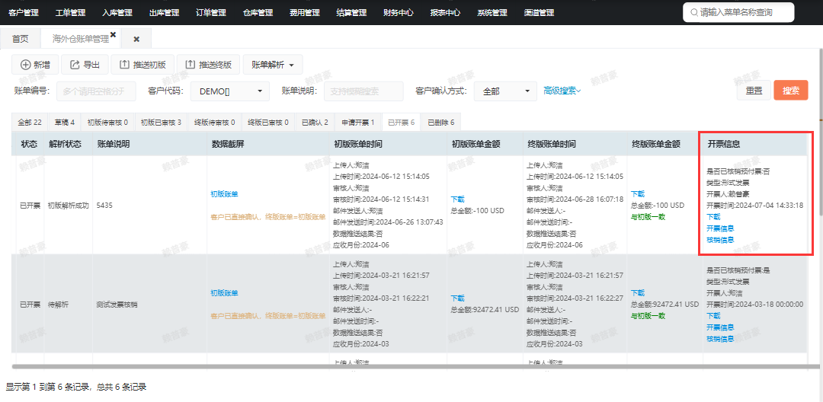Select the 已确认 2 tab
Viewport: 823px width, 402px height.
[315, 122]
